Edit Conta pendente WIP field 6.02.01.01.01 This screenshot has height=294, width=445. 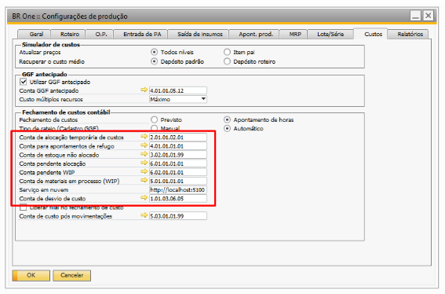[178, 172]
